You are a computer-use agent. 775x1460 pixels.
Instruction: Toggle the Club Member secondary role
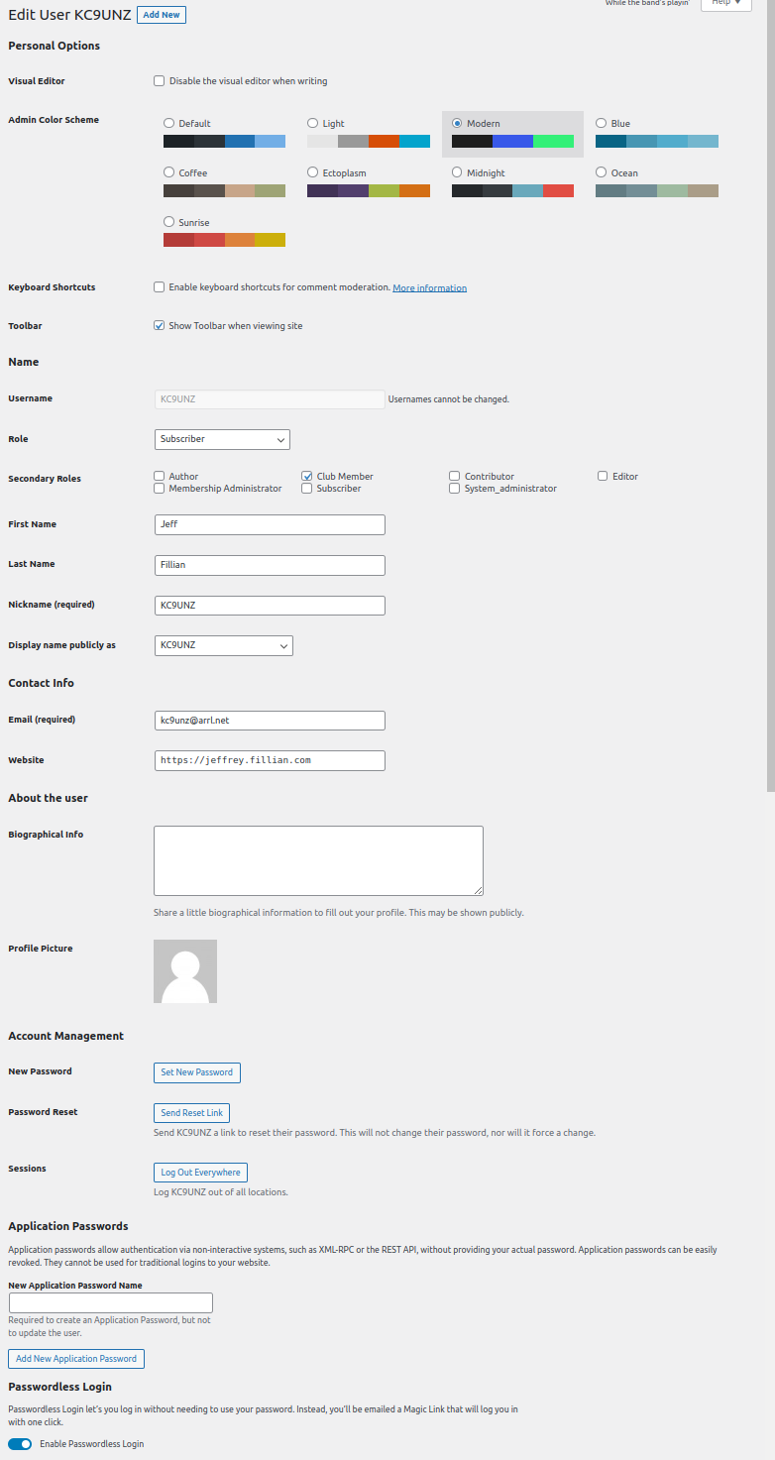[307, 477]
